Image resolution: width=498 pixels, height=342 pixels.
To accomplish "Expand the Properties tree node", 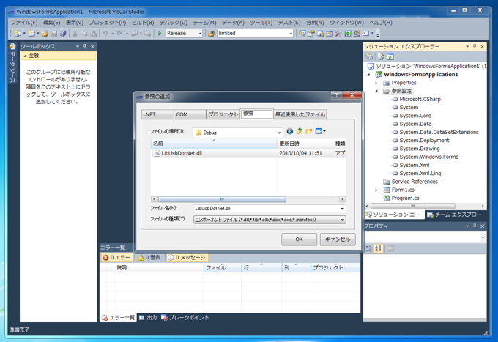I will pos(376,83).
